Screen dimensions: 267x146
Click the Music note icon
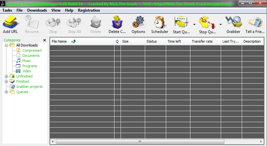[x=18, y=61]
